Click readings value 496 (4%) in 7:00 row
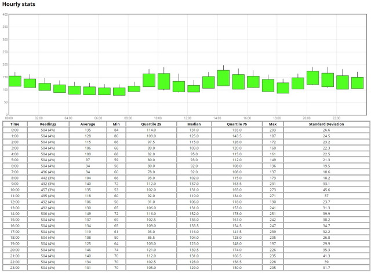The height and width of the screenshot is (273, 371). 48,172
